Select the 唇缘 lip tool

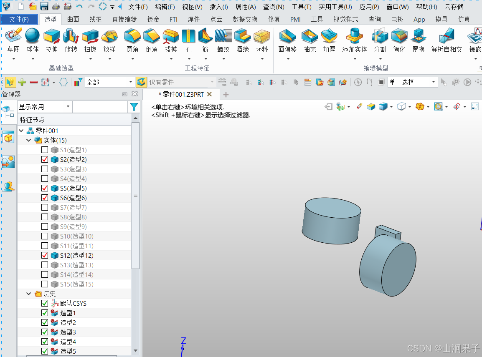click(x=243, y=40)
